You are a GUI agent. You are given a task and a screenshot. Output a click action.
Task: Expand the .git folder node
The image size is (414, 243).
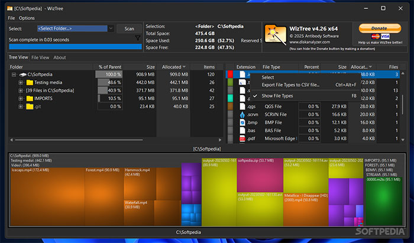tap(21, 107)
